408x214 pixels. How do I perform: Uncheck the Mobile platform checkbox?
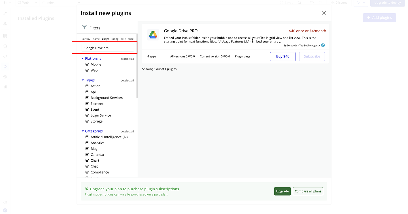(x=87, y=64)
